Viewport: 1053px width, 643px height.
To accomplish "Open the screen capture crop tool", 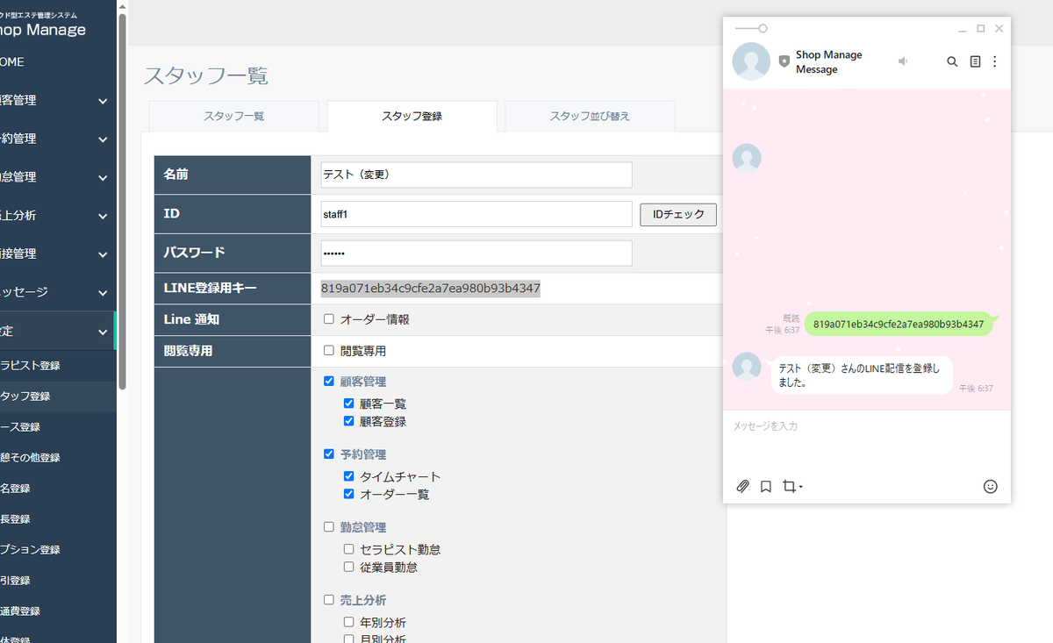I will (792, 486).
